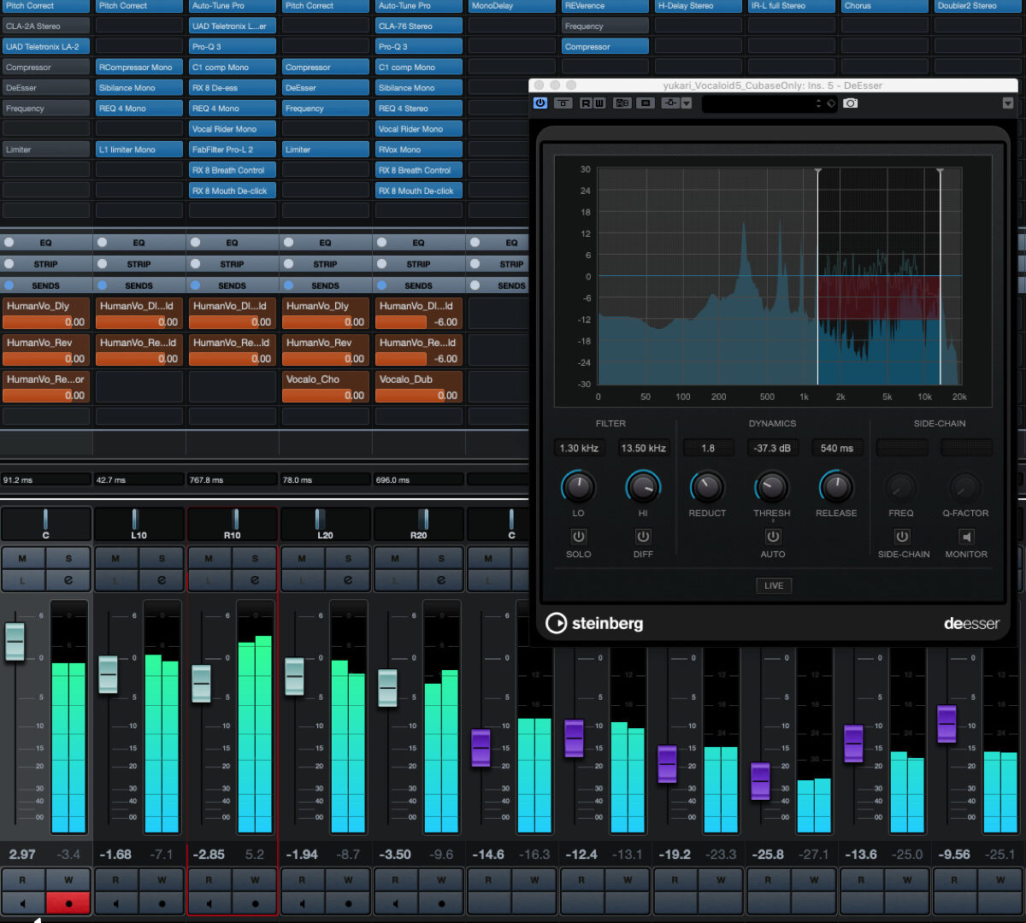Click the empty preset name field in DeEsser
1026x923 pixels.
coord(757,103)
